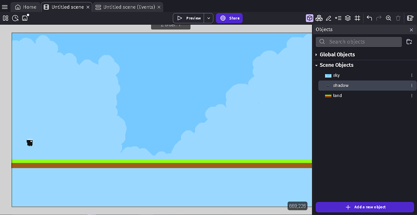Select the green-brown land strip on canvas
The height and width of the screenshot is (215, 417).
click(162, 164)
